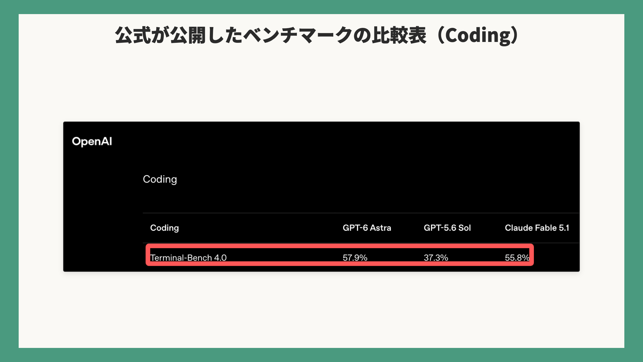Click the 'GPT-5.6 Sol' column header

coord(447,228)
